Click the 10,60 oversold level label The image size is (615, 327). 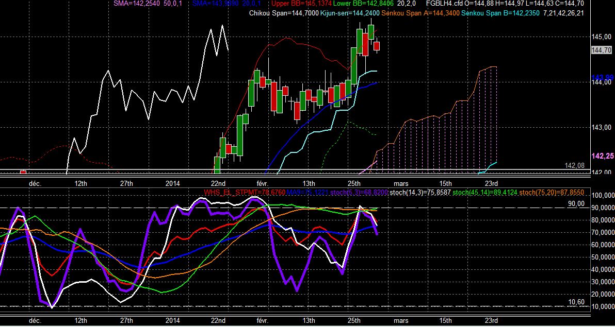(576, 302)
